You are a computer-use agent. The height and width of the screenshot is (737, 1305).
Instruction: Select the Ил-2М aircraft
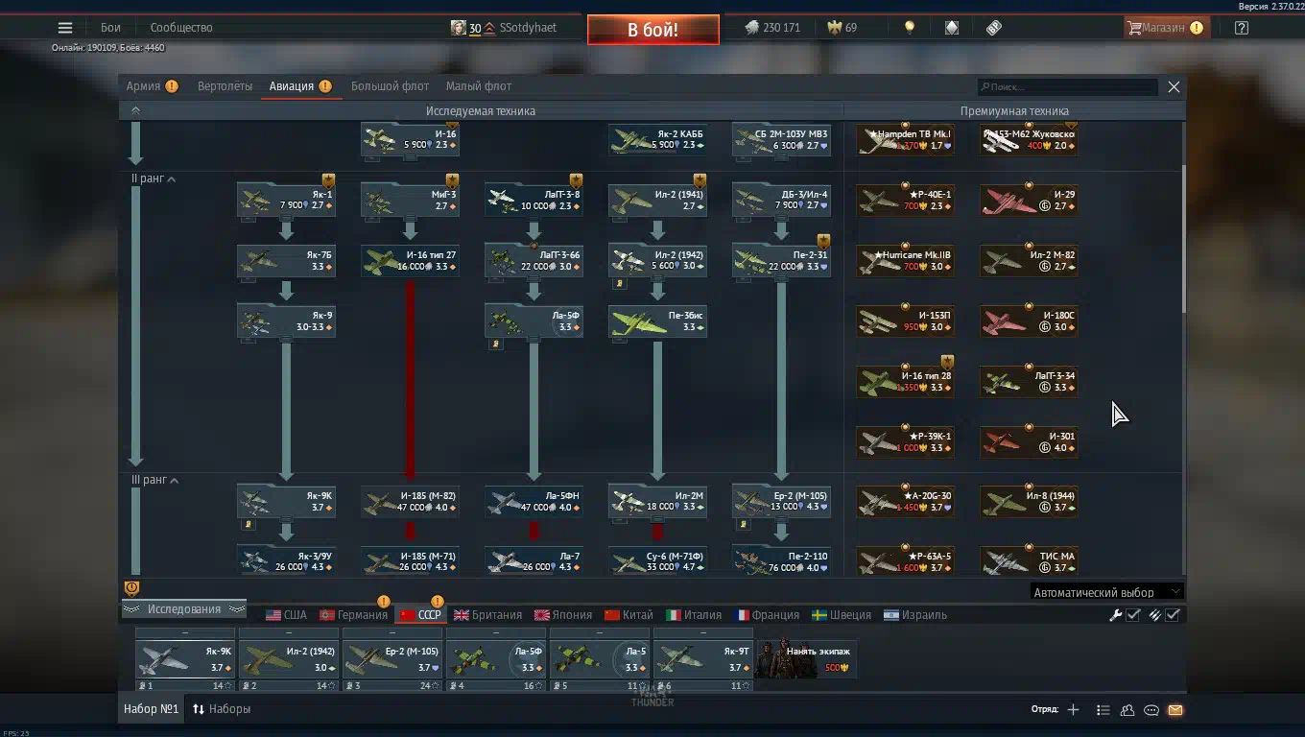click(x=657, y=501)
